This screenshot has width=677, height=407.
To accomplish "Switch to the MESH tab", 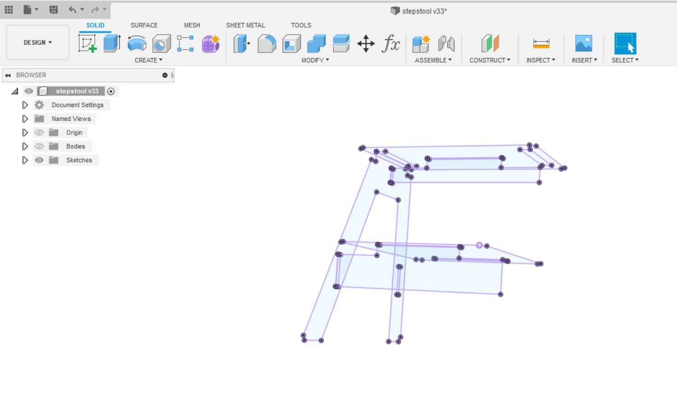I will [192, 25].
